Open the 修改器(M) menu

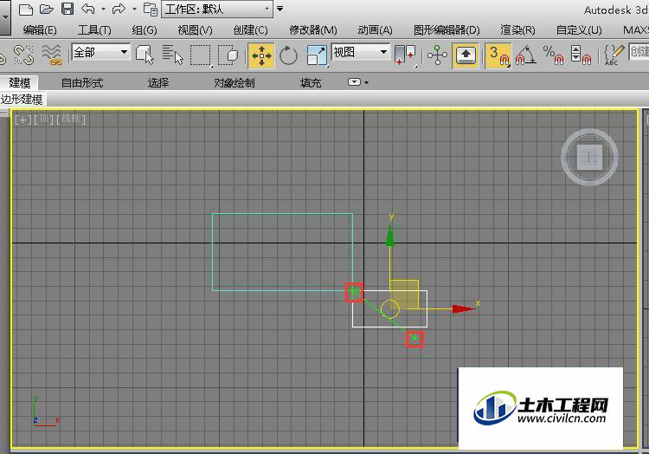[313, 29]
